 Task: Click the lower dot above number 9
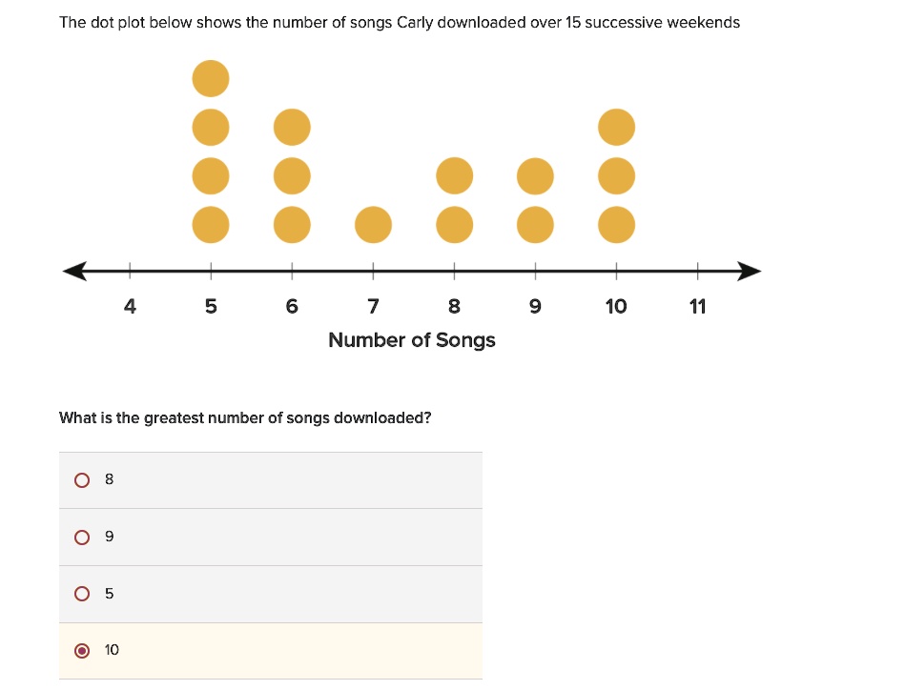535,224
